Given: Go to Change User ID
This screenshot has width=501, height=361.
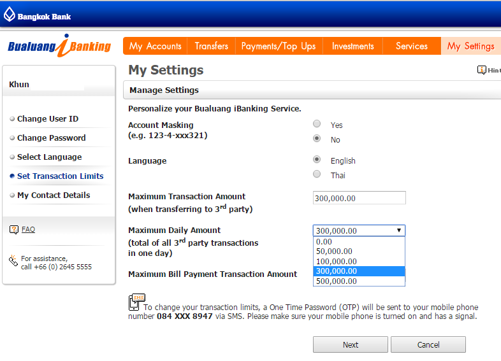Looking at the screenshot, I should click(48, 118).
